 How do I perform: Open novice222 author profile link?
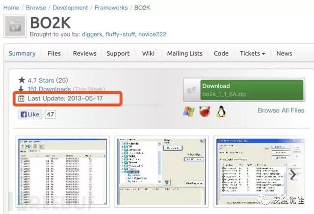pyautogui.click(x=152, y=34)
